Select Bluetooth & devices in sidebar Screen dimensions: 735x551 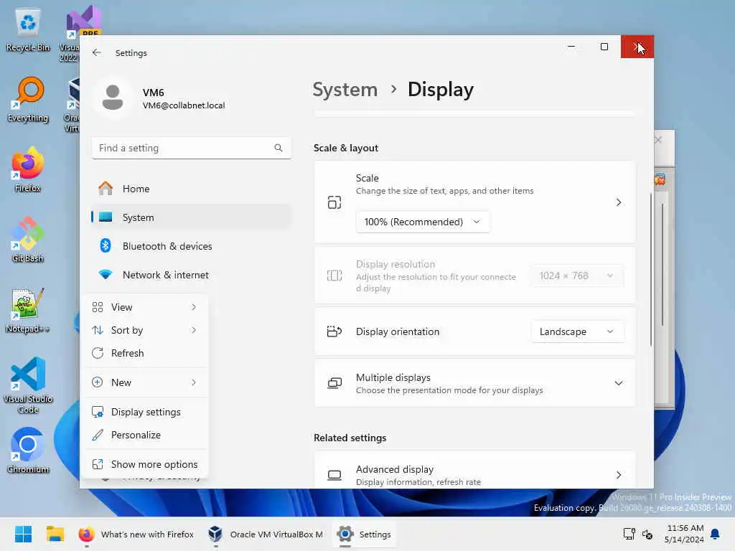pyautogui.click(x=191, y=245)
